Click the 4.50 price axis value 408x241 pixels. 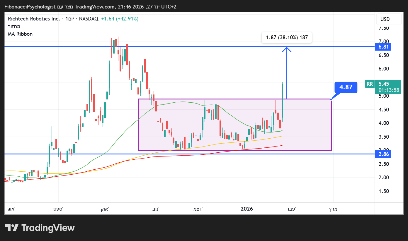pos(384,110)
